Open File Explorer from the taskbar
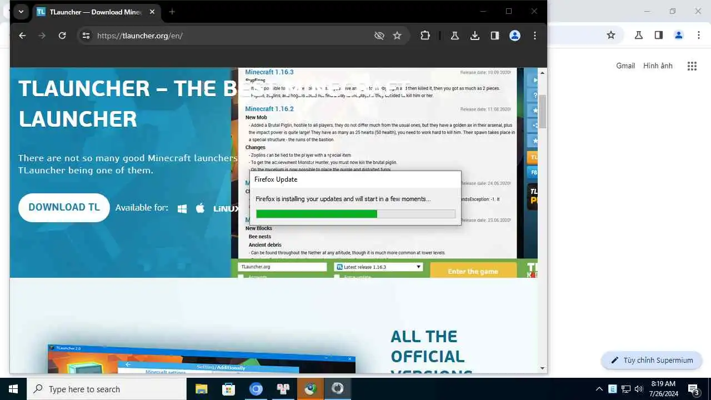The height and width of the screenshot is (400, 711). (x=201, y=389)
